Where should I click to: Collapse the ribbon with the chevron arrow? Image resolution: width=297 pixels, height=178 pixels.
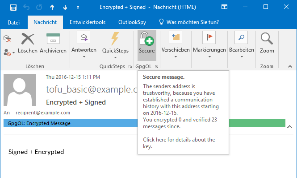tap(290, 66)
